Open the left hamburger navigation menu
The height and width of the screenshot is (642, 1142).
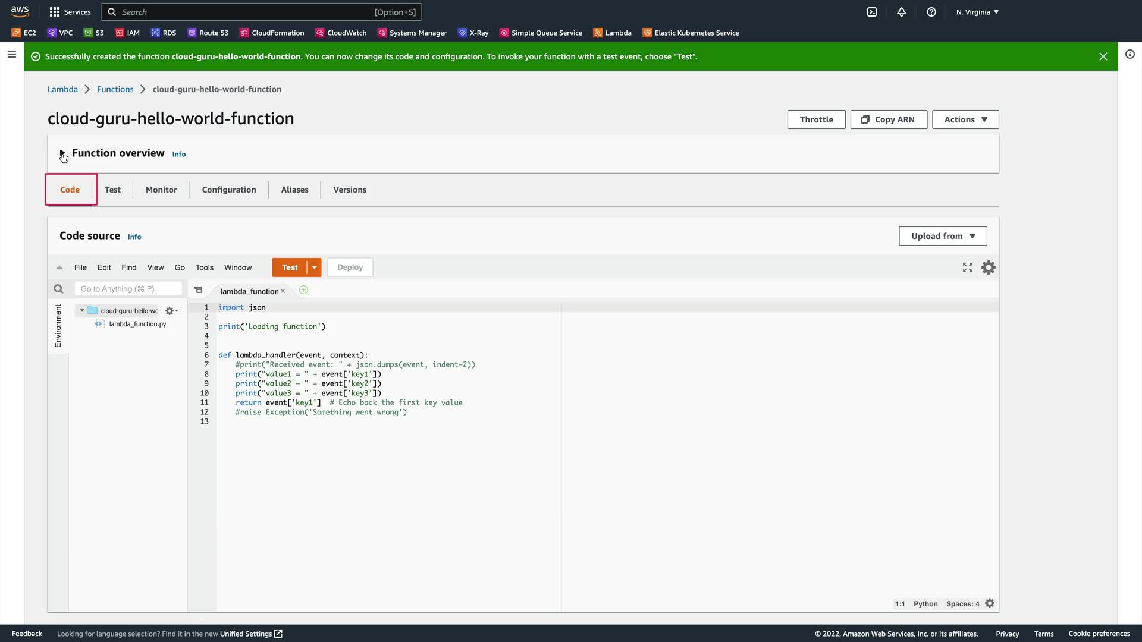(11, 54)
